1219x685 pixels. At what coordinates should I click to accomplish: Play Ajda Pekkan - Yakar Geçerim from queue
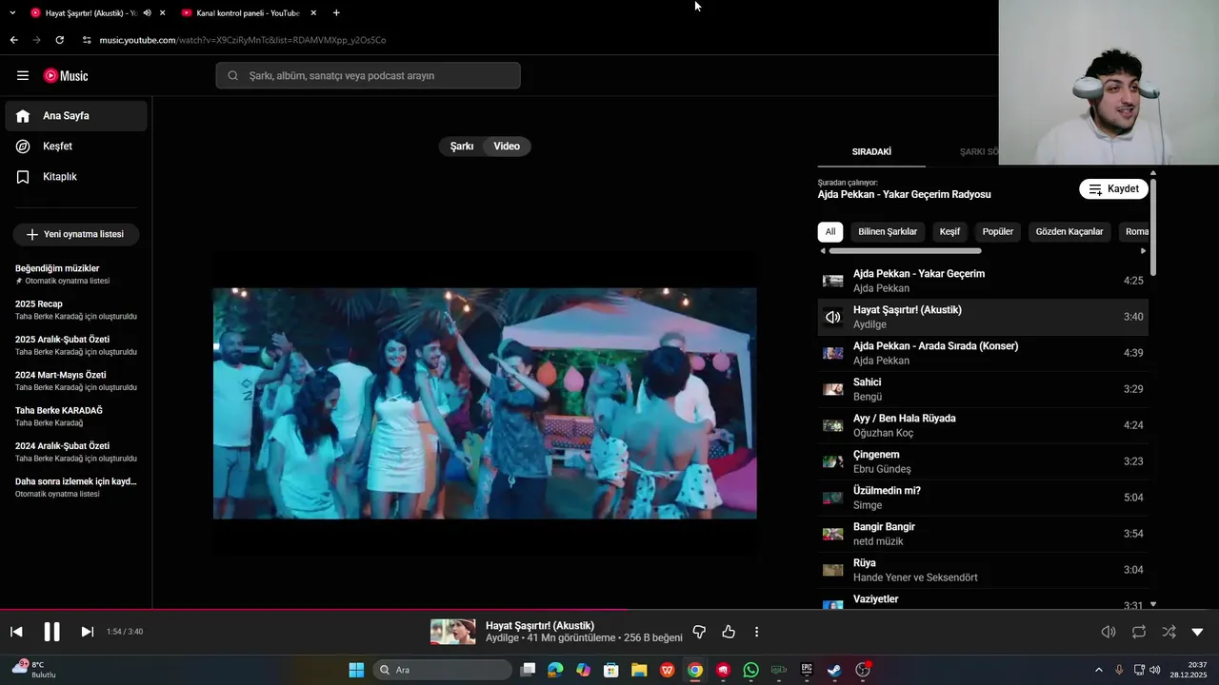pyautogui.click(x=983, y=281)
